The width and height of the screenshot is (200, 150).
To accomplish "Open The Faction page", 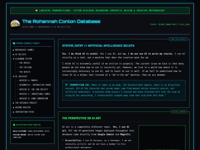I will pos(25,67).
